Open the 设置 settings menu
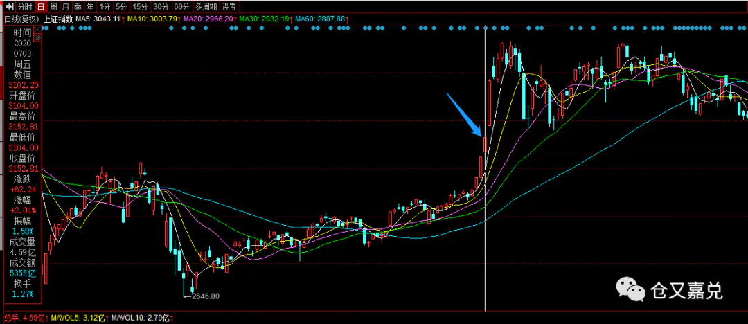 pos(229,6)
